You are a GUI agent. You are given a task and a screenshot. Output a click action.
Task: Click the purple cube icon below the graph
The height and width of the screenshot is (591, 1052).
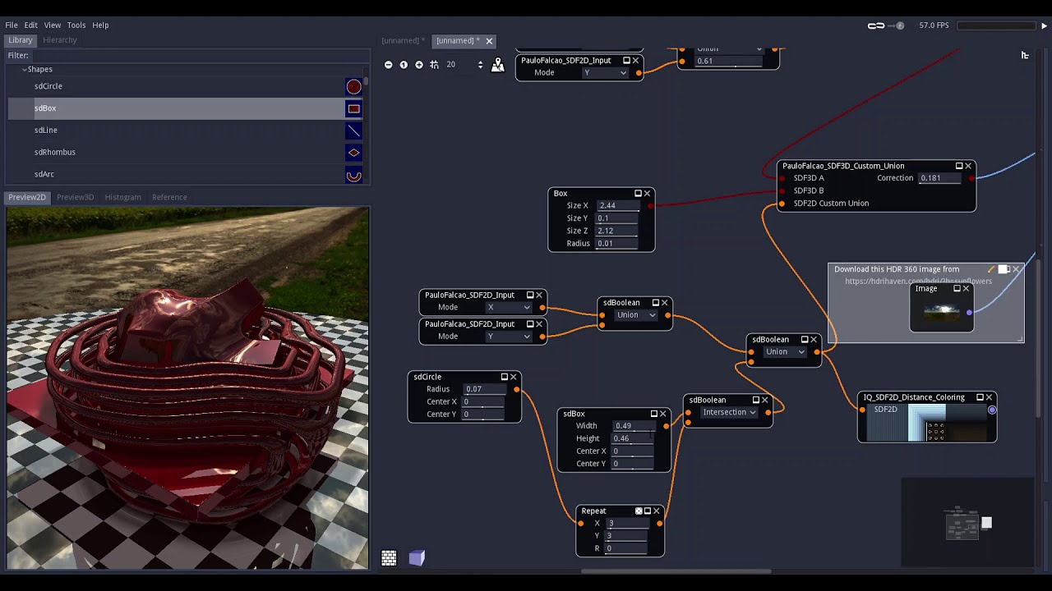click(417, 558)
